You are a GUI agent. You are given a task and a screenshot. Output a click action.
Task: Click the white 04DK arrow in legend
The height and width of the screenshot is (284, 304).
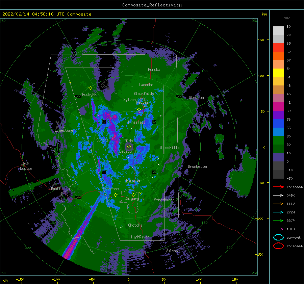click(278, 195)
